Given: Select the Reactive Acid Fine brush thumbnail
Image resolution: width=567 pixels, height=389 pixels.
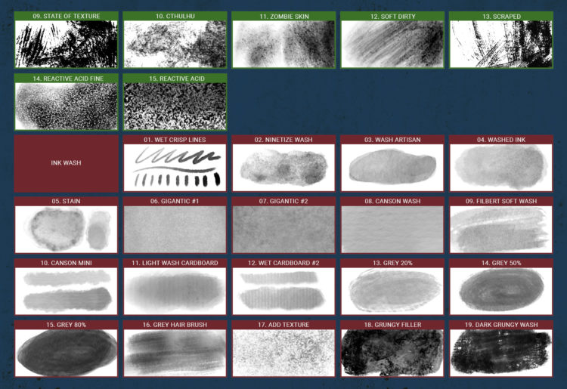Looking at the screenshot, I should [x=67, y=107].
